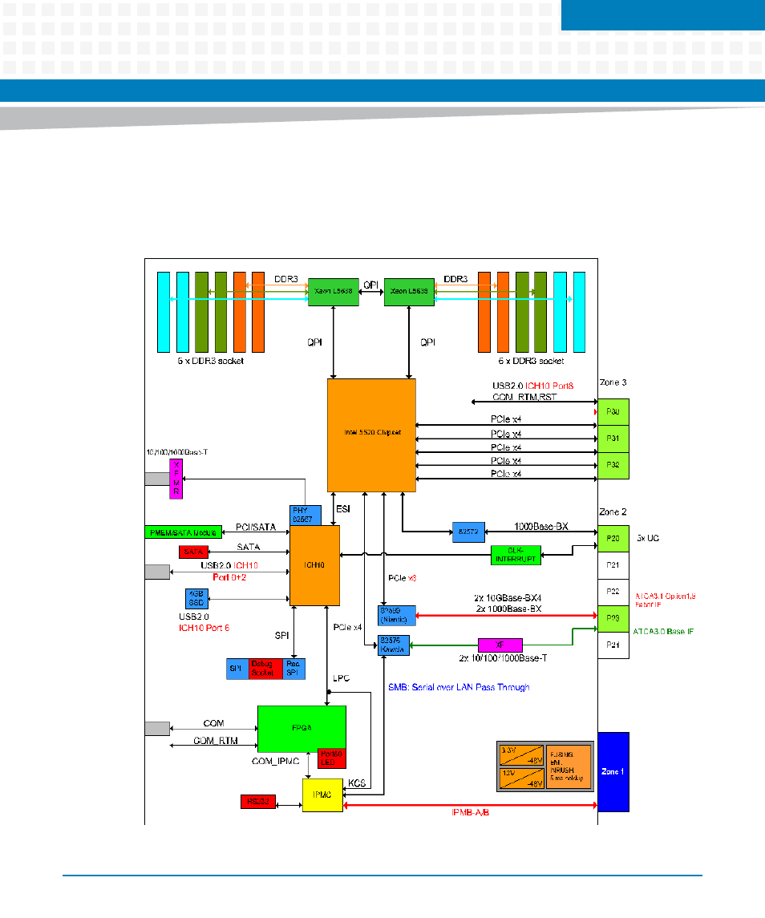The width and height of the screenshot is (765, 918).
Task: Click the blue Zone 1 block
Action: point(613,771)
